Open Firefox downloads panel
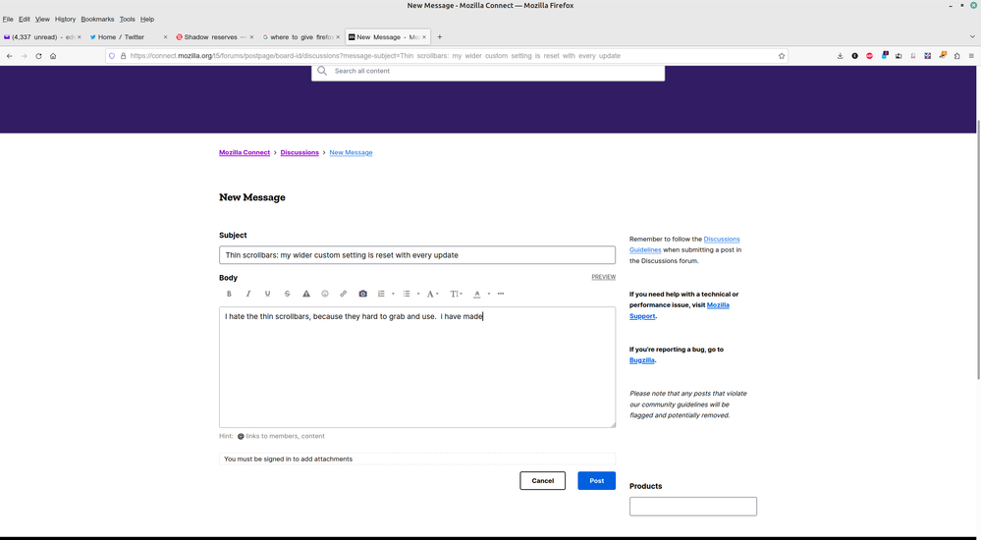Image resolution: width=981 pixels, height=540 pixels. click(x=841, y=56)
